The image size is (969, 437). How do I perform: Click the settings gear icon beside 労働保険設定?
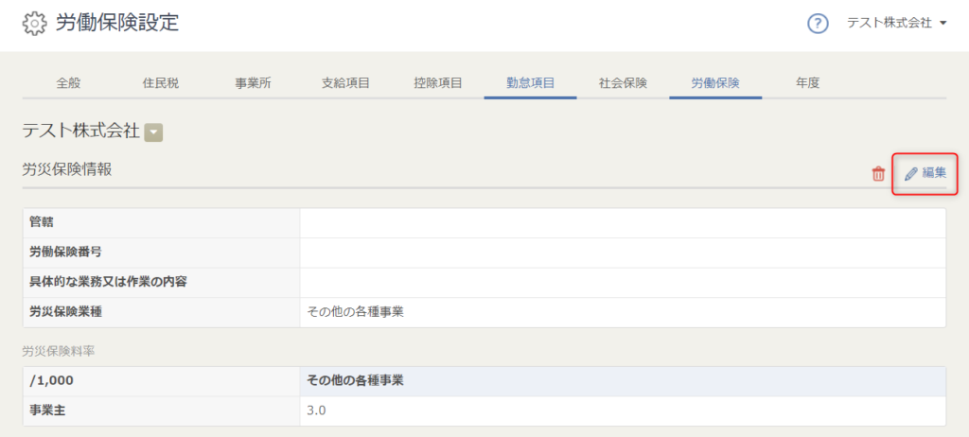click(x=34, y=24)
